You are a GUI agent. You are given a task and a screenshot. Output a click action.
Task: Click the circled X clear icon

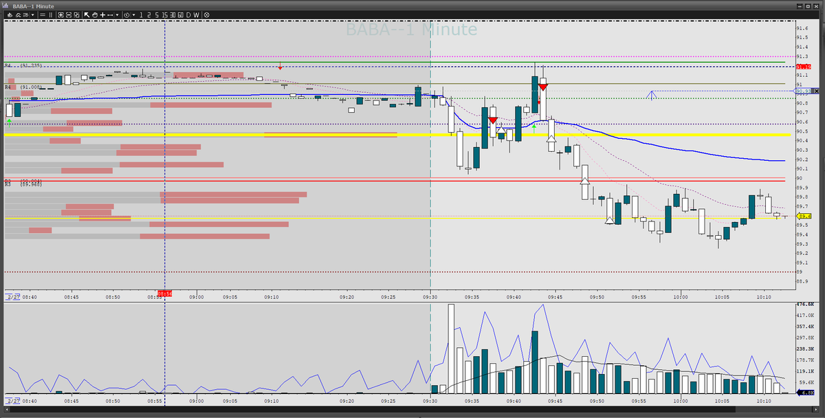(x=206, y=14)
